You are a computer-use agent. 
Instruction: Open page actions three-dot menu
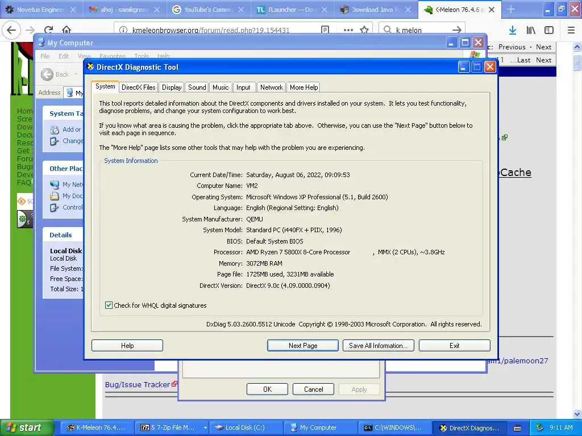(348, 30)
